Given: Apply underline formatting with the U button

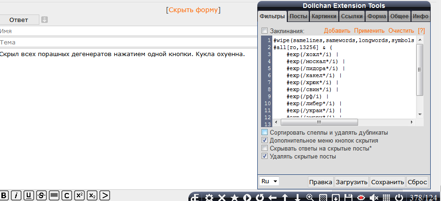Looking at the screenshot, I should coord(29,195).
